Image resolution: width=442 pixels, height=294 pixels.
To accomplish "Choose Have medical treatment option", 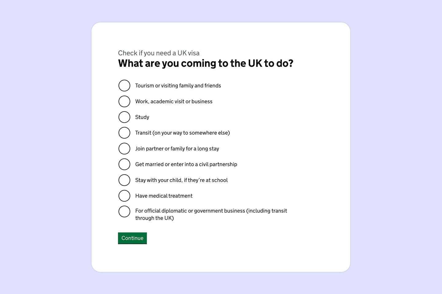I will [124, 196].
